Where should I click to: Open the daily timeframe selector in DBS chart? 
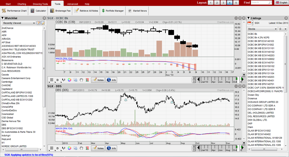tap(58, 148)
